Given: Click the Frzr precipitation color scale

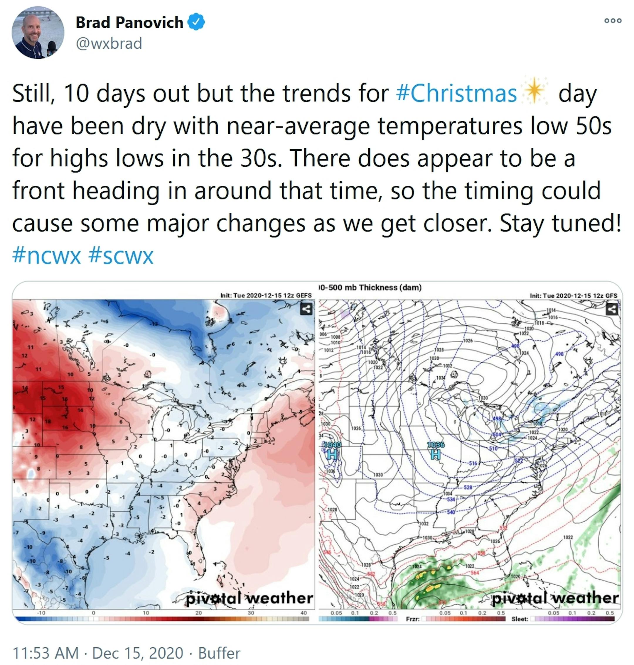Looking at the screenshot, I should pyautogui.click(x=465, y=619).
